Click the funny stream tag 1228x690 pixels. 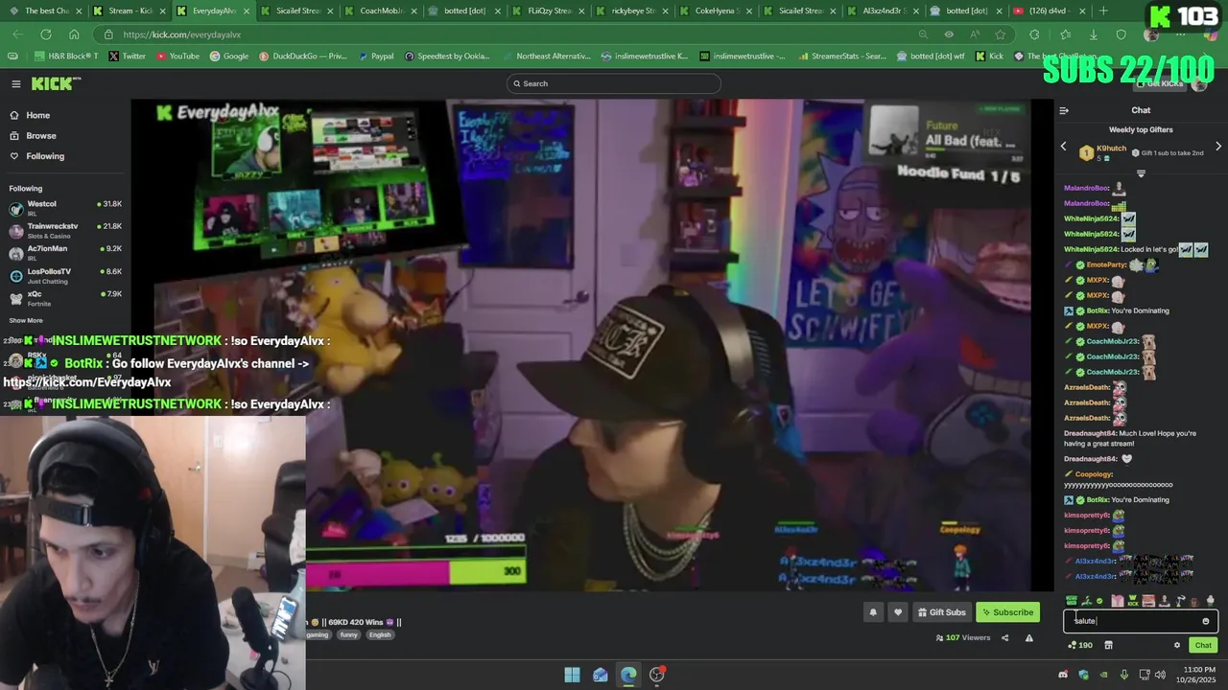[348, 634]
